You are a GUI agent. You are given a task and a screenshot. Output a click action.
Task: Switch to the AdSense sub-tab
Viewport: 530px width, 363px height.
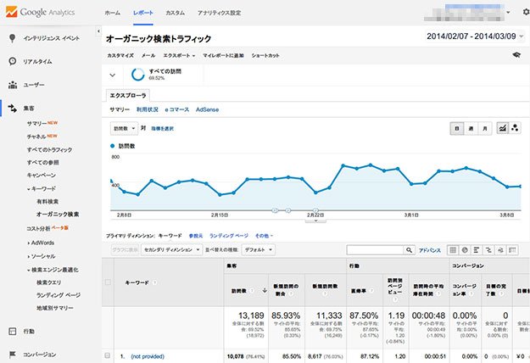[207, 109]
